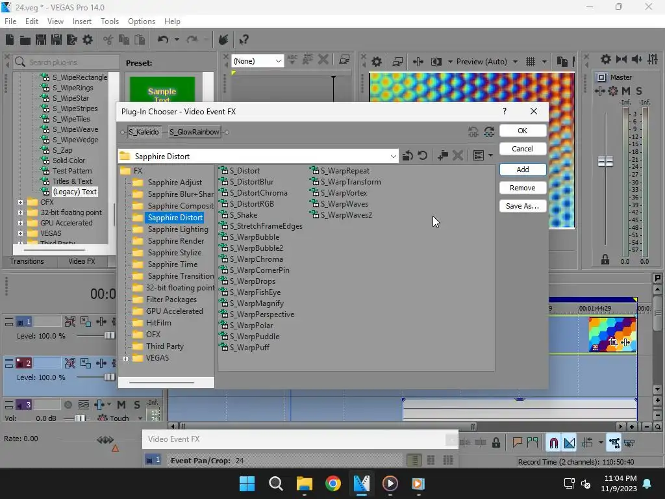The image size is (665, 499).
Task: Select Sapphire Stylize folder in tree
Action: click(174, 253)
